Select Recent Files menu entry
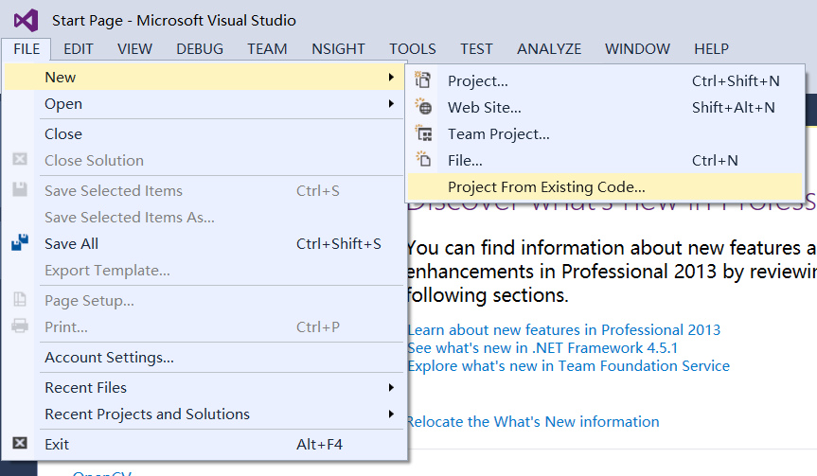The height and width of the screenshot is (476, 817). point(205,387)
